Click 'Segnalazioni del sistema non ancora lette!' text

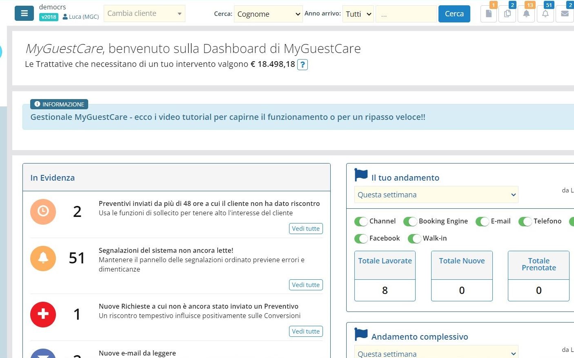[166, 250]
